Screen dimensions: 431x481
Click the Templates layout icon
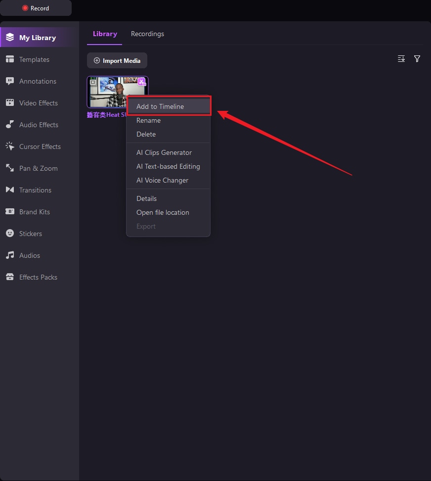coord(10,59)
